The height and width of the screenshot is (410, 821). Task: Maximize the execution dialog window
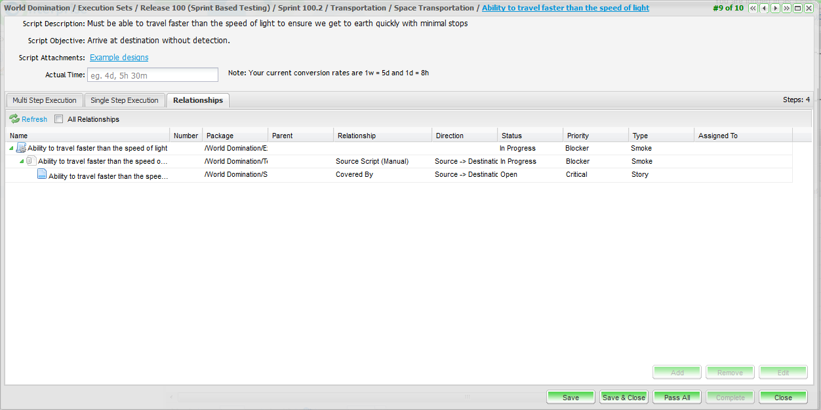797,8
